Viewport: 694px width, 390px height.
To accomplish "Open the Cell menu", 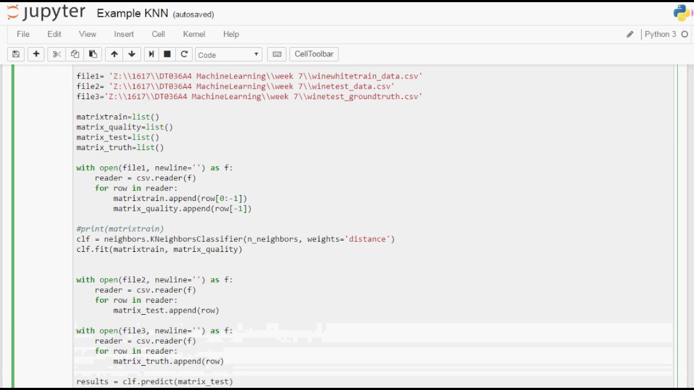I will click(158, 34).
